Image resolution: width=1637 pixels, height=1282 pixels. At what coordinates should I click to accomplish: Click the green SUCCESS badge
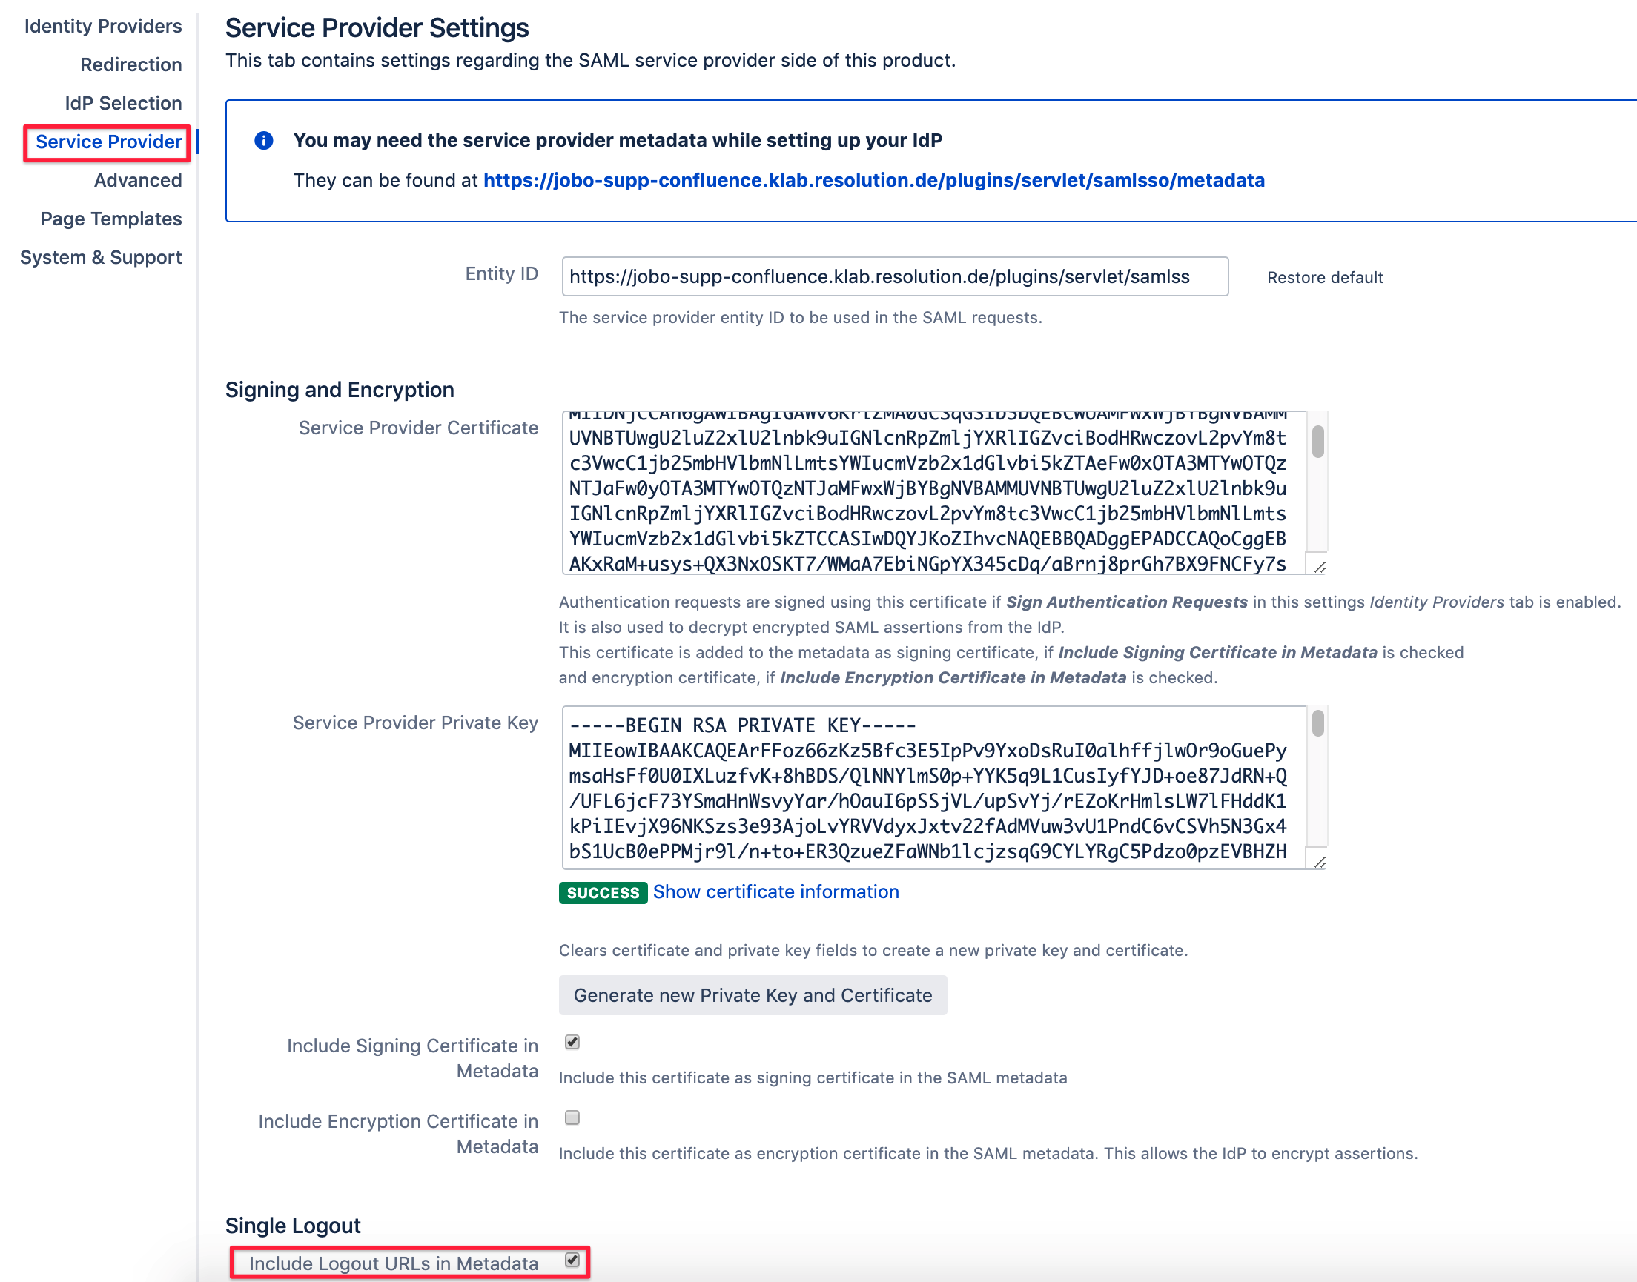pyautogui.click(x=603, y=892)
